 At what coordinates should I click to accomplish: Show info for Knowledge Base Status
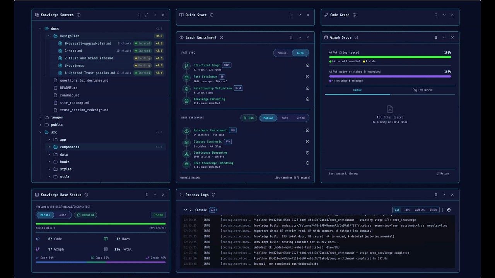[86, 195]
